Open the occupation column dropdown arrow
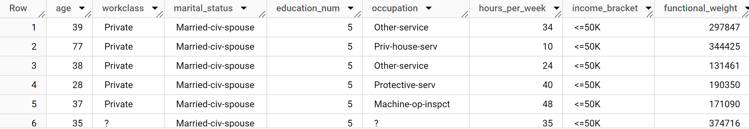 (x=428, y=8)
